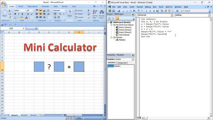Click the Delete cells button in Excel
This screenshot has height=120, width=213.
pyautogui.click(x=79, y=14)
